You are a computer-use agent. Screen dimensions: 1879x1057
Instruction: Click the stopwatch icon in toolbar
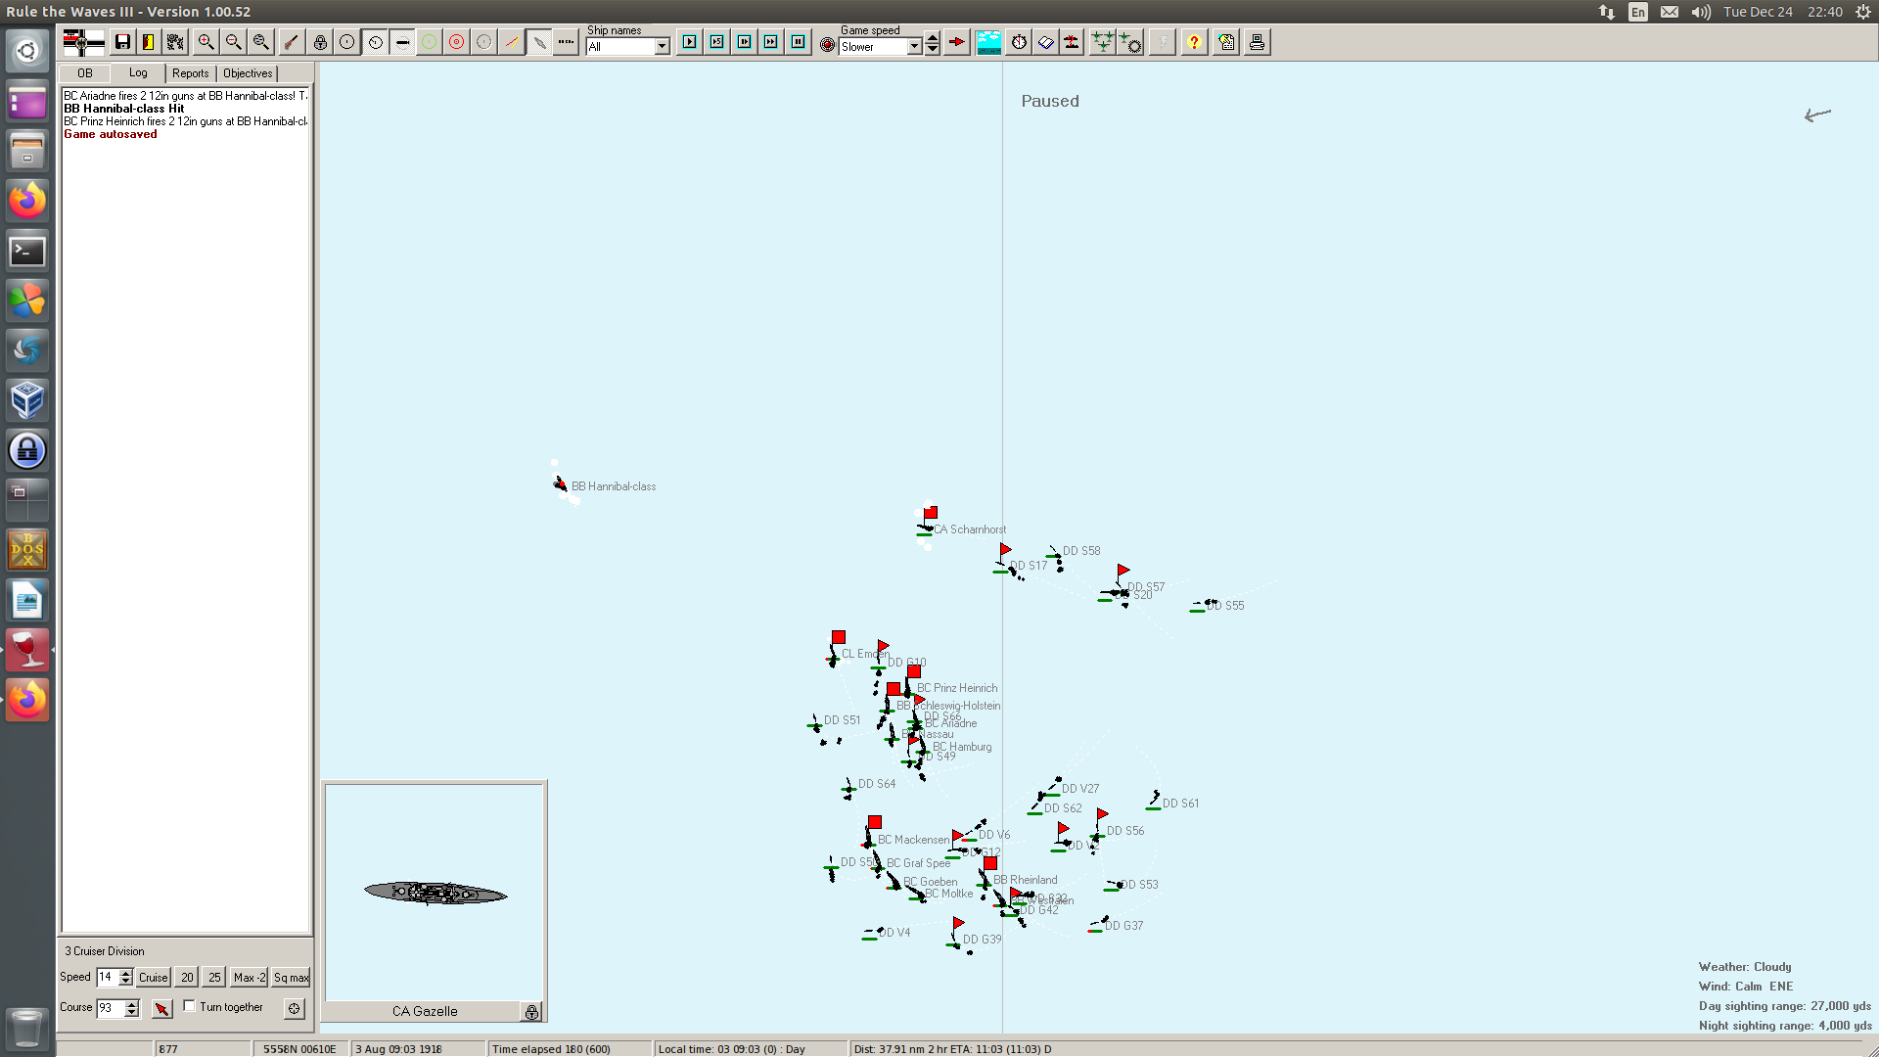point(1019,42)
